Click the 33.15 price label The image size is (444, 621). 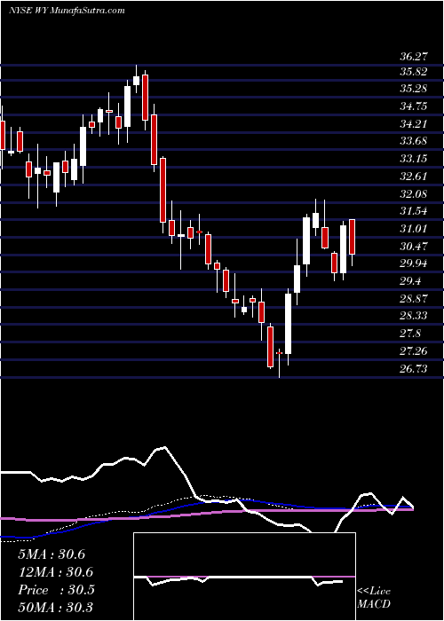(x=414, y=159)
